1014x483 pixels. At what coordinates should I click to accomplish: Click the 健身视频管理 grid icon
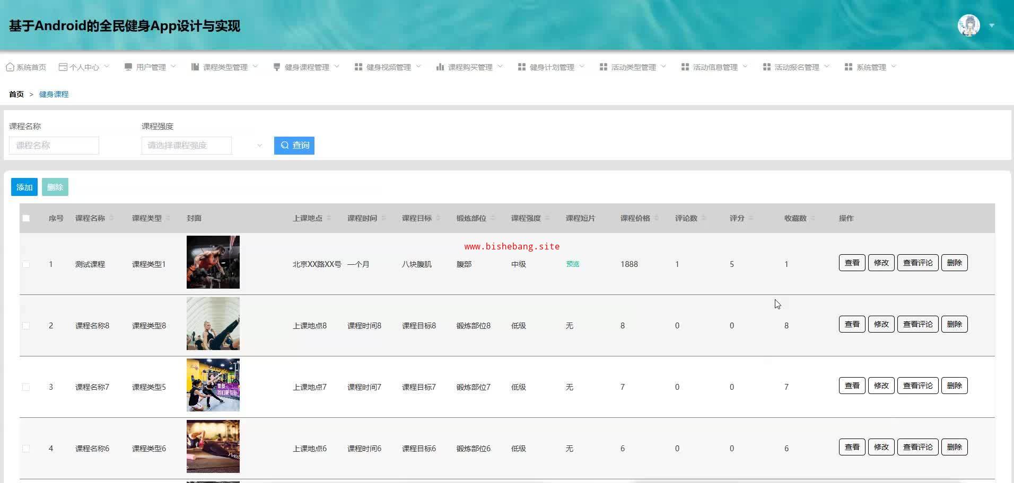[359, 67]
